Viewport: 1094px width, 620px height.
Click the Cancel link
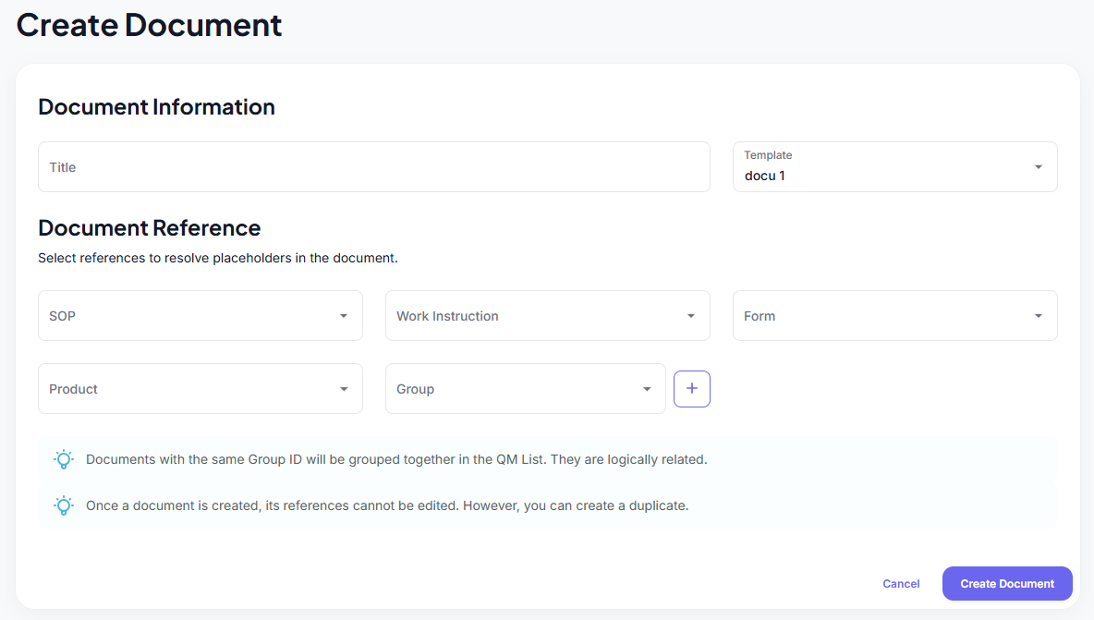pos(901,583)
